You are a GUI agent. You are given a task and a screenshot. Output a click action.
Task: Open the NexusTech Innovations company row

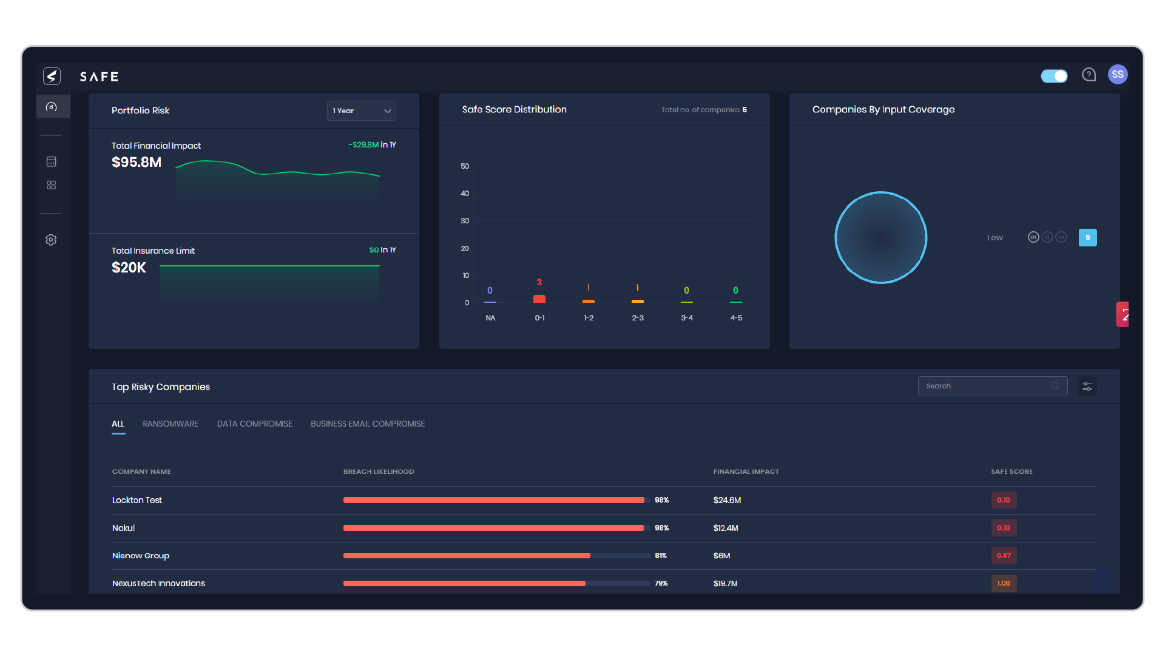(x=604, y=583)
